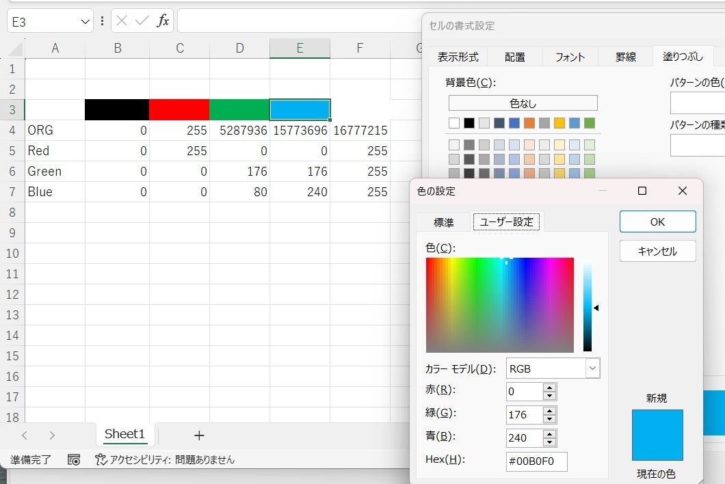Click the luminance slider arrow marker
Screen dimensions: 725x484
[596, 308]
